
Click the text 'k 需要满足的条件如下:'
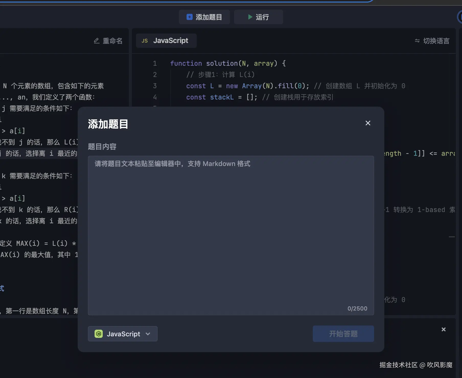pos(37,176)
